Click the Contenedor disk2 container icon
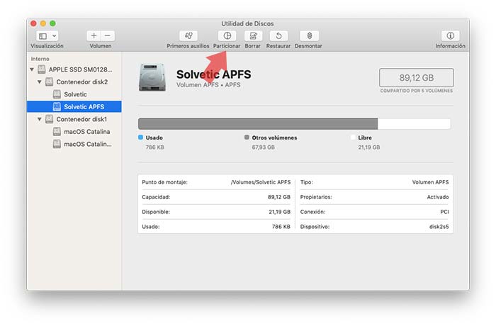The height and width of the screenshot is (326, 496). click(x=49, y=82)
